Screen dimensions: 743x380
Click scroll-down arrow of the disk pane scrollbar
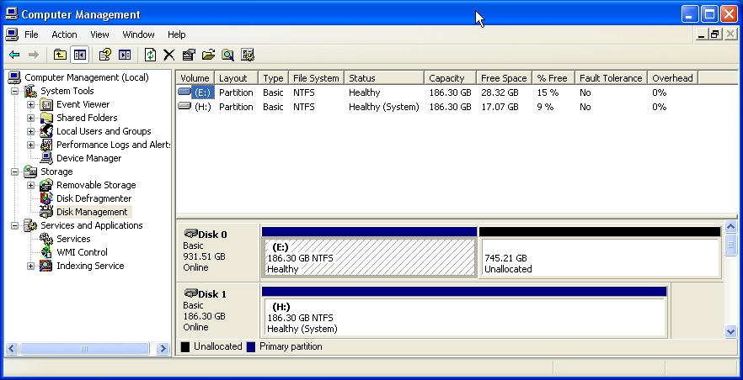(x=730, y=331)
